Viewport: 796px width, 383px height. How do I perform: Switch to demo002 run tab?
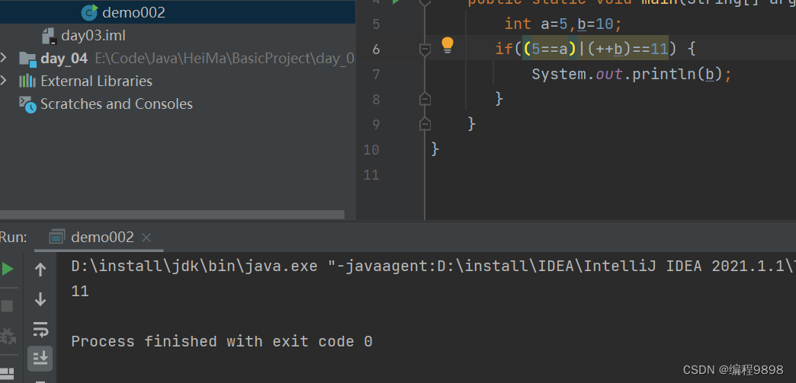point(92,237)
